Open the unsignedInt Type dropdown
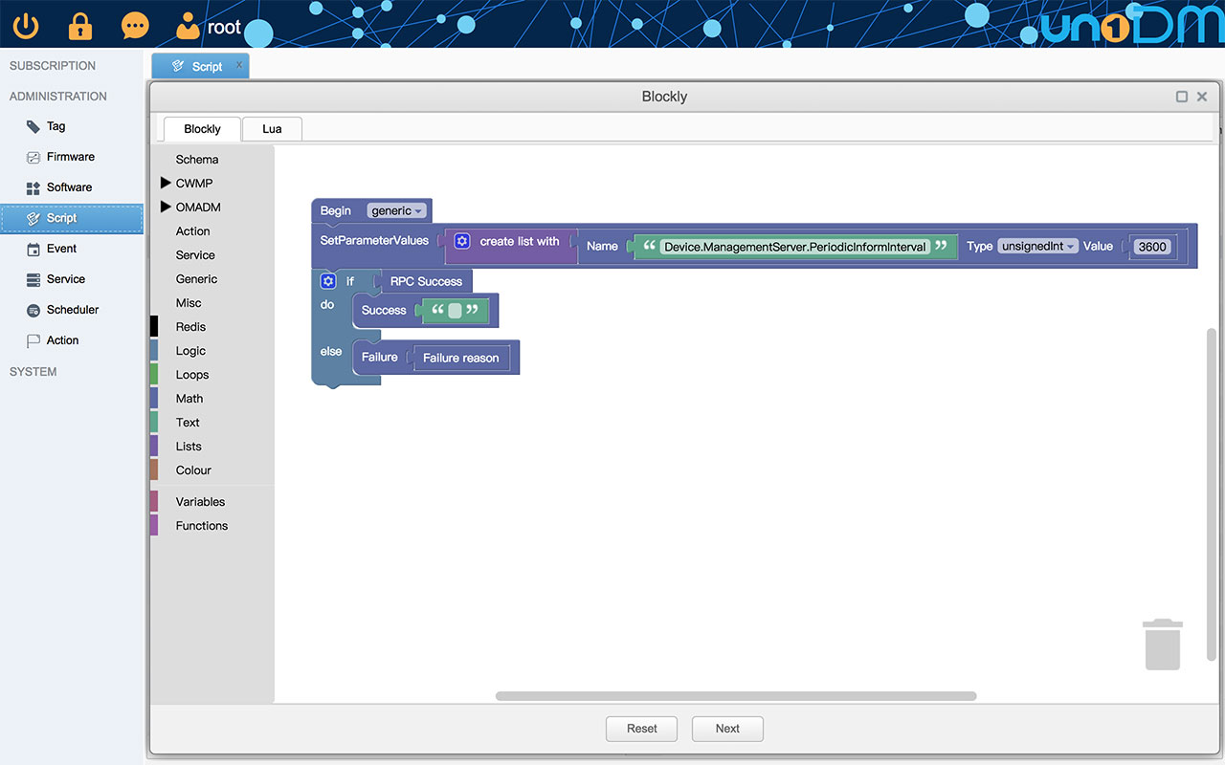1225x765 pixels. [x=1038, y=247]
